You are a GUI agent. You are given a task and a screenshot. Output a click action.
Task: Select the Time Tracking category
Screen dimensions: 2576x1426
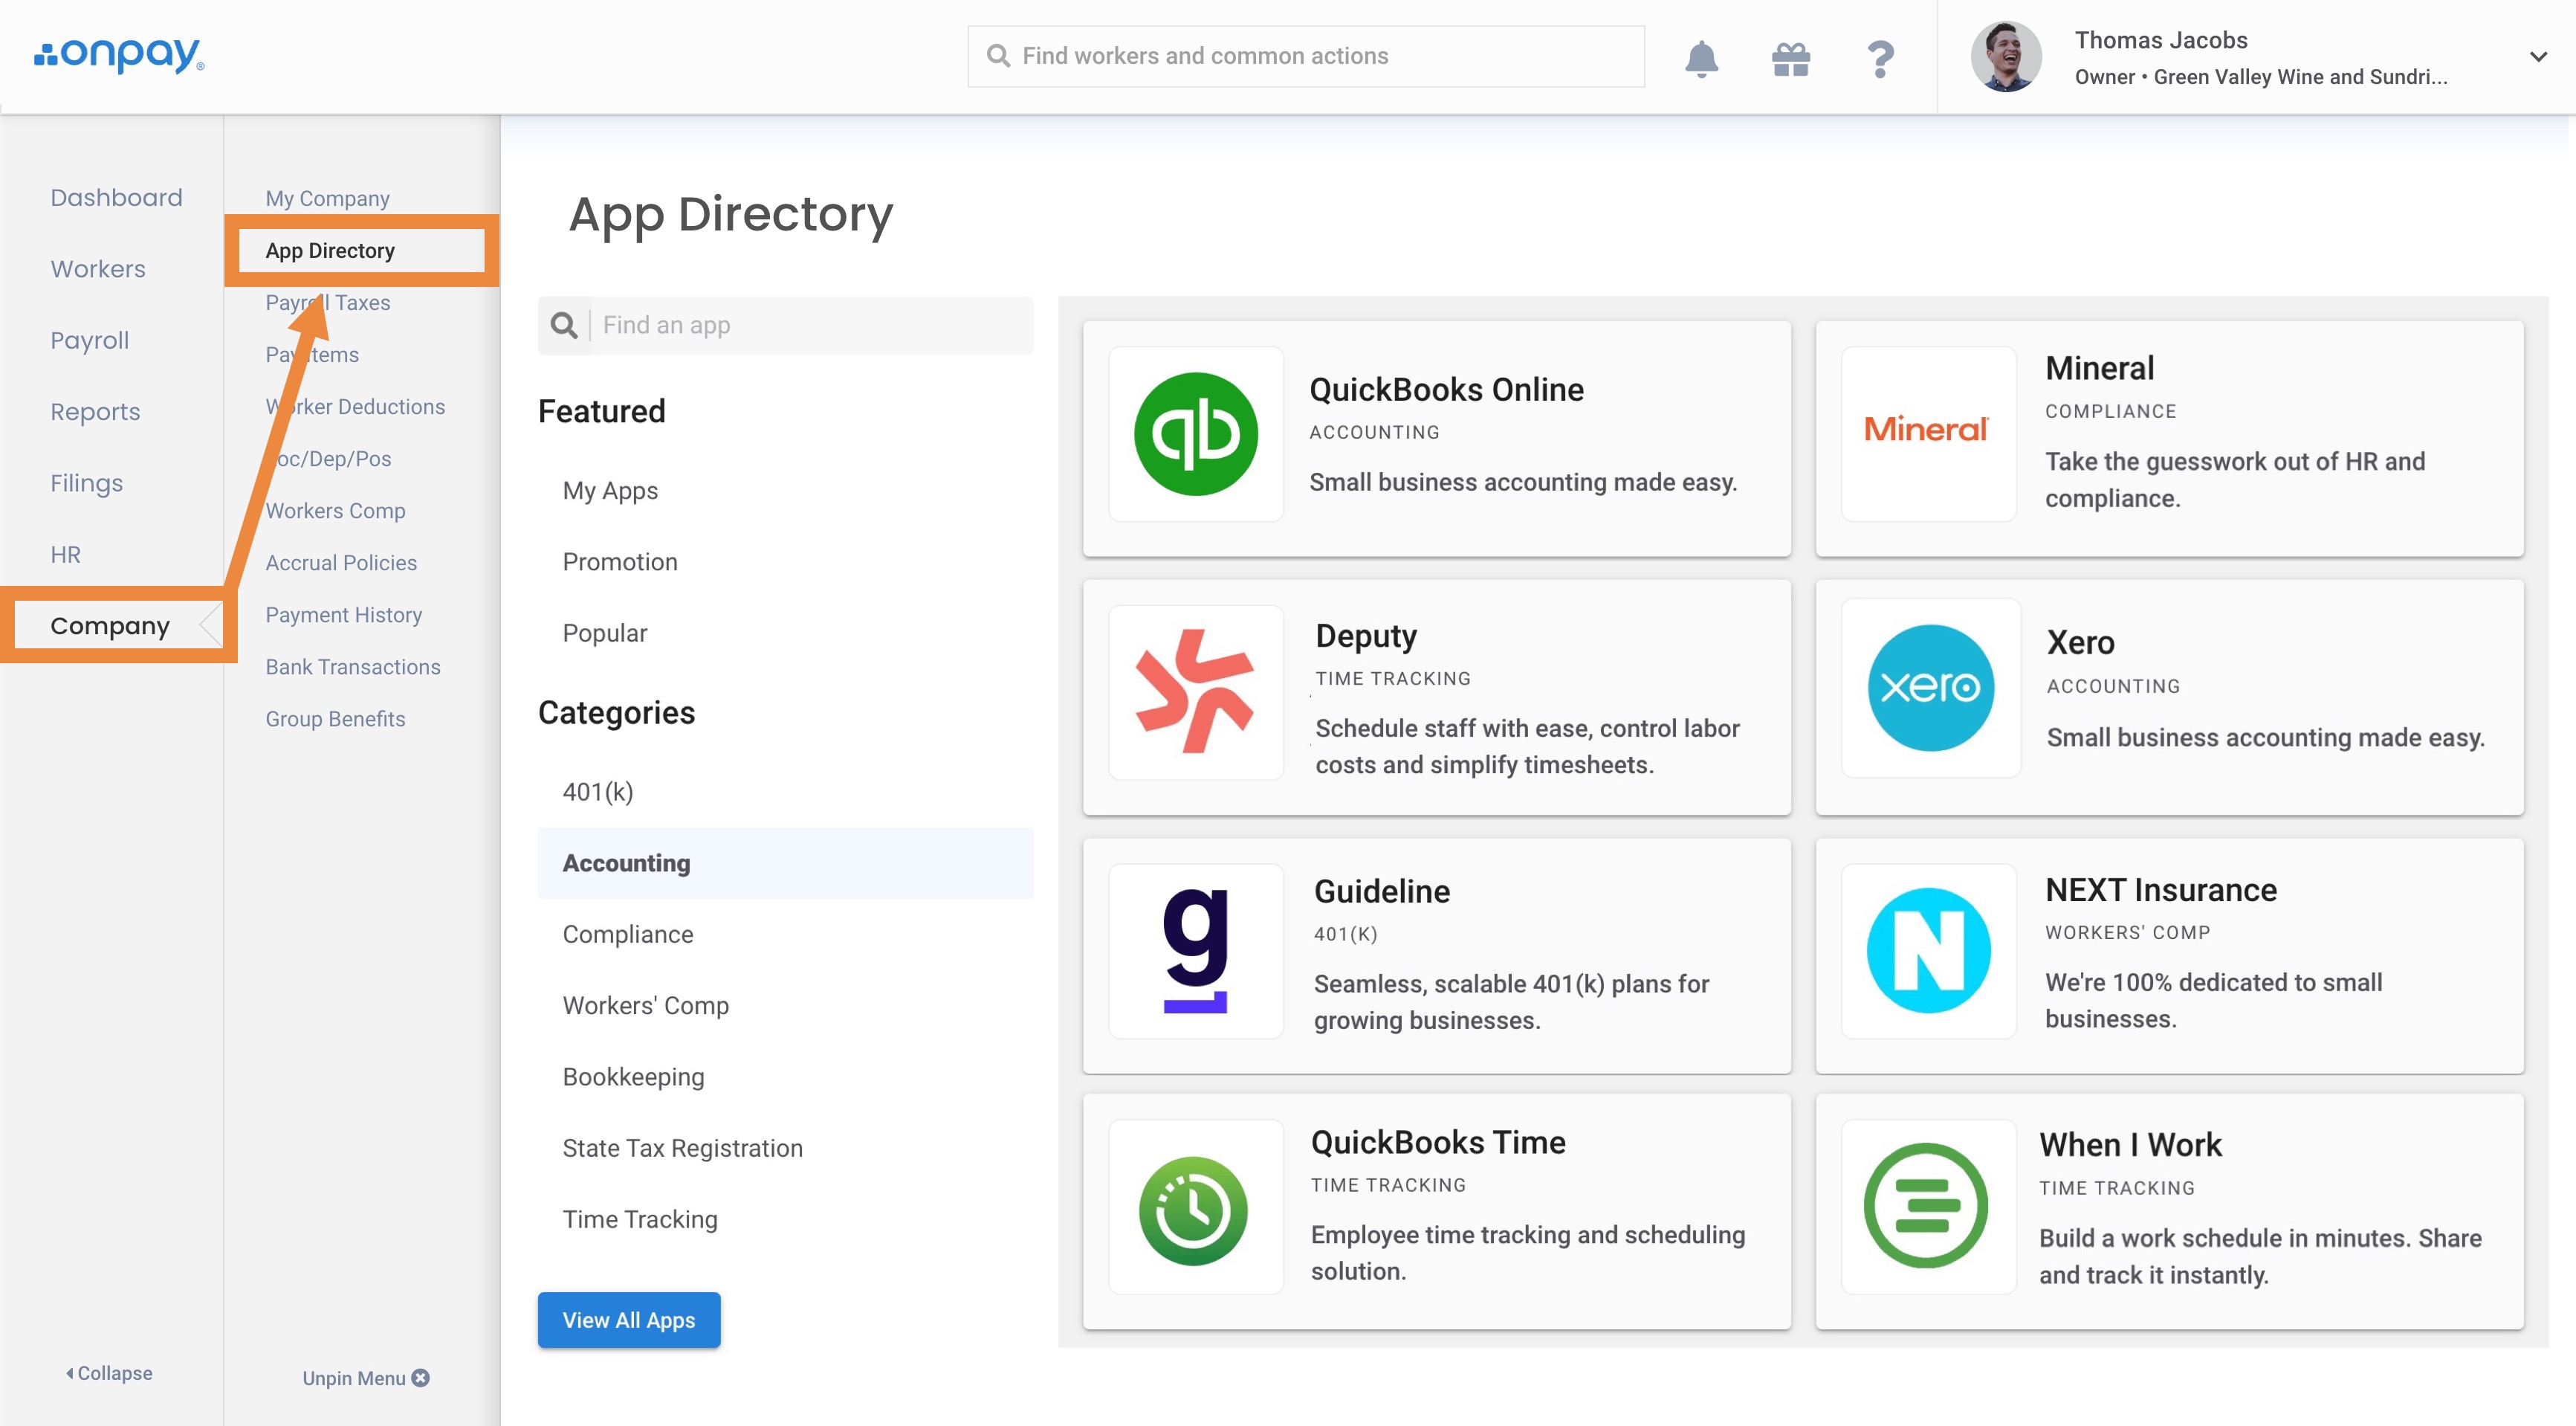pos(640,1219)
